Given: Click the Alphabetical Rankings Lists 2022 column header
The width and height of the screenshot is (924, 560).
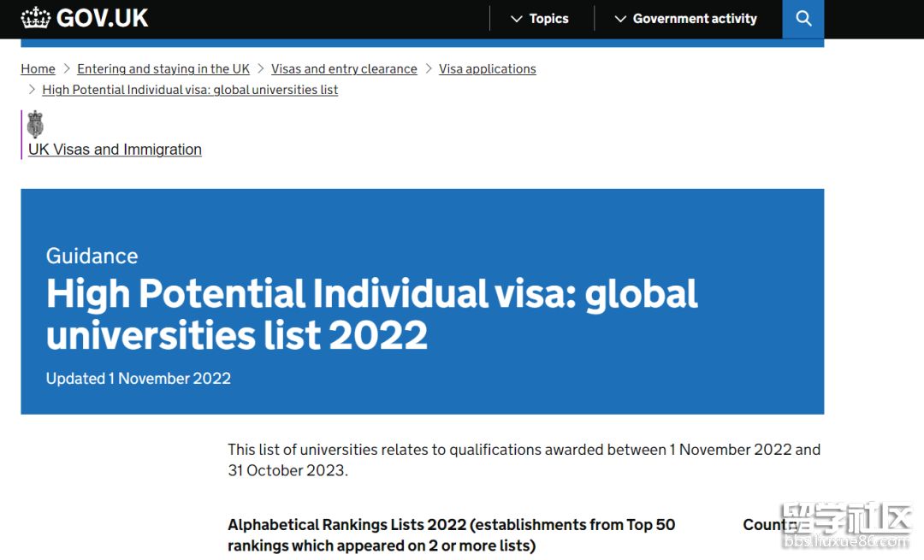Looking at the screenshot, I should (451, 535).
